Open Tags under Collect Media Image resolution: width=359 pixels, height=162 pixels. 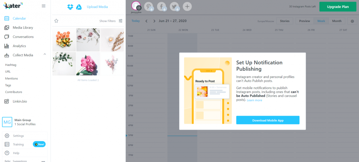coord(8,85)
